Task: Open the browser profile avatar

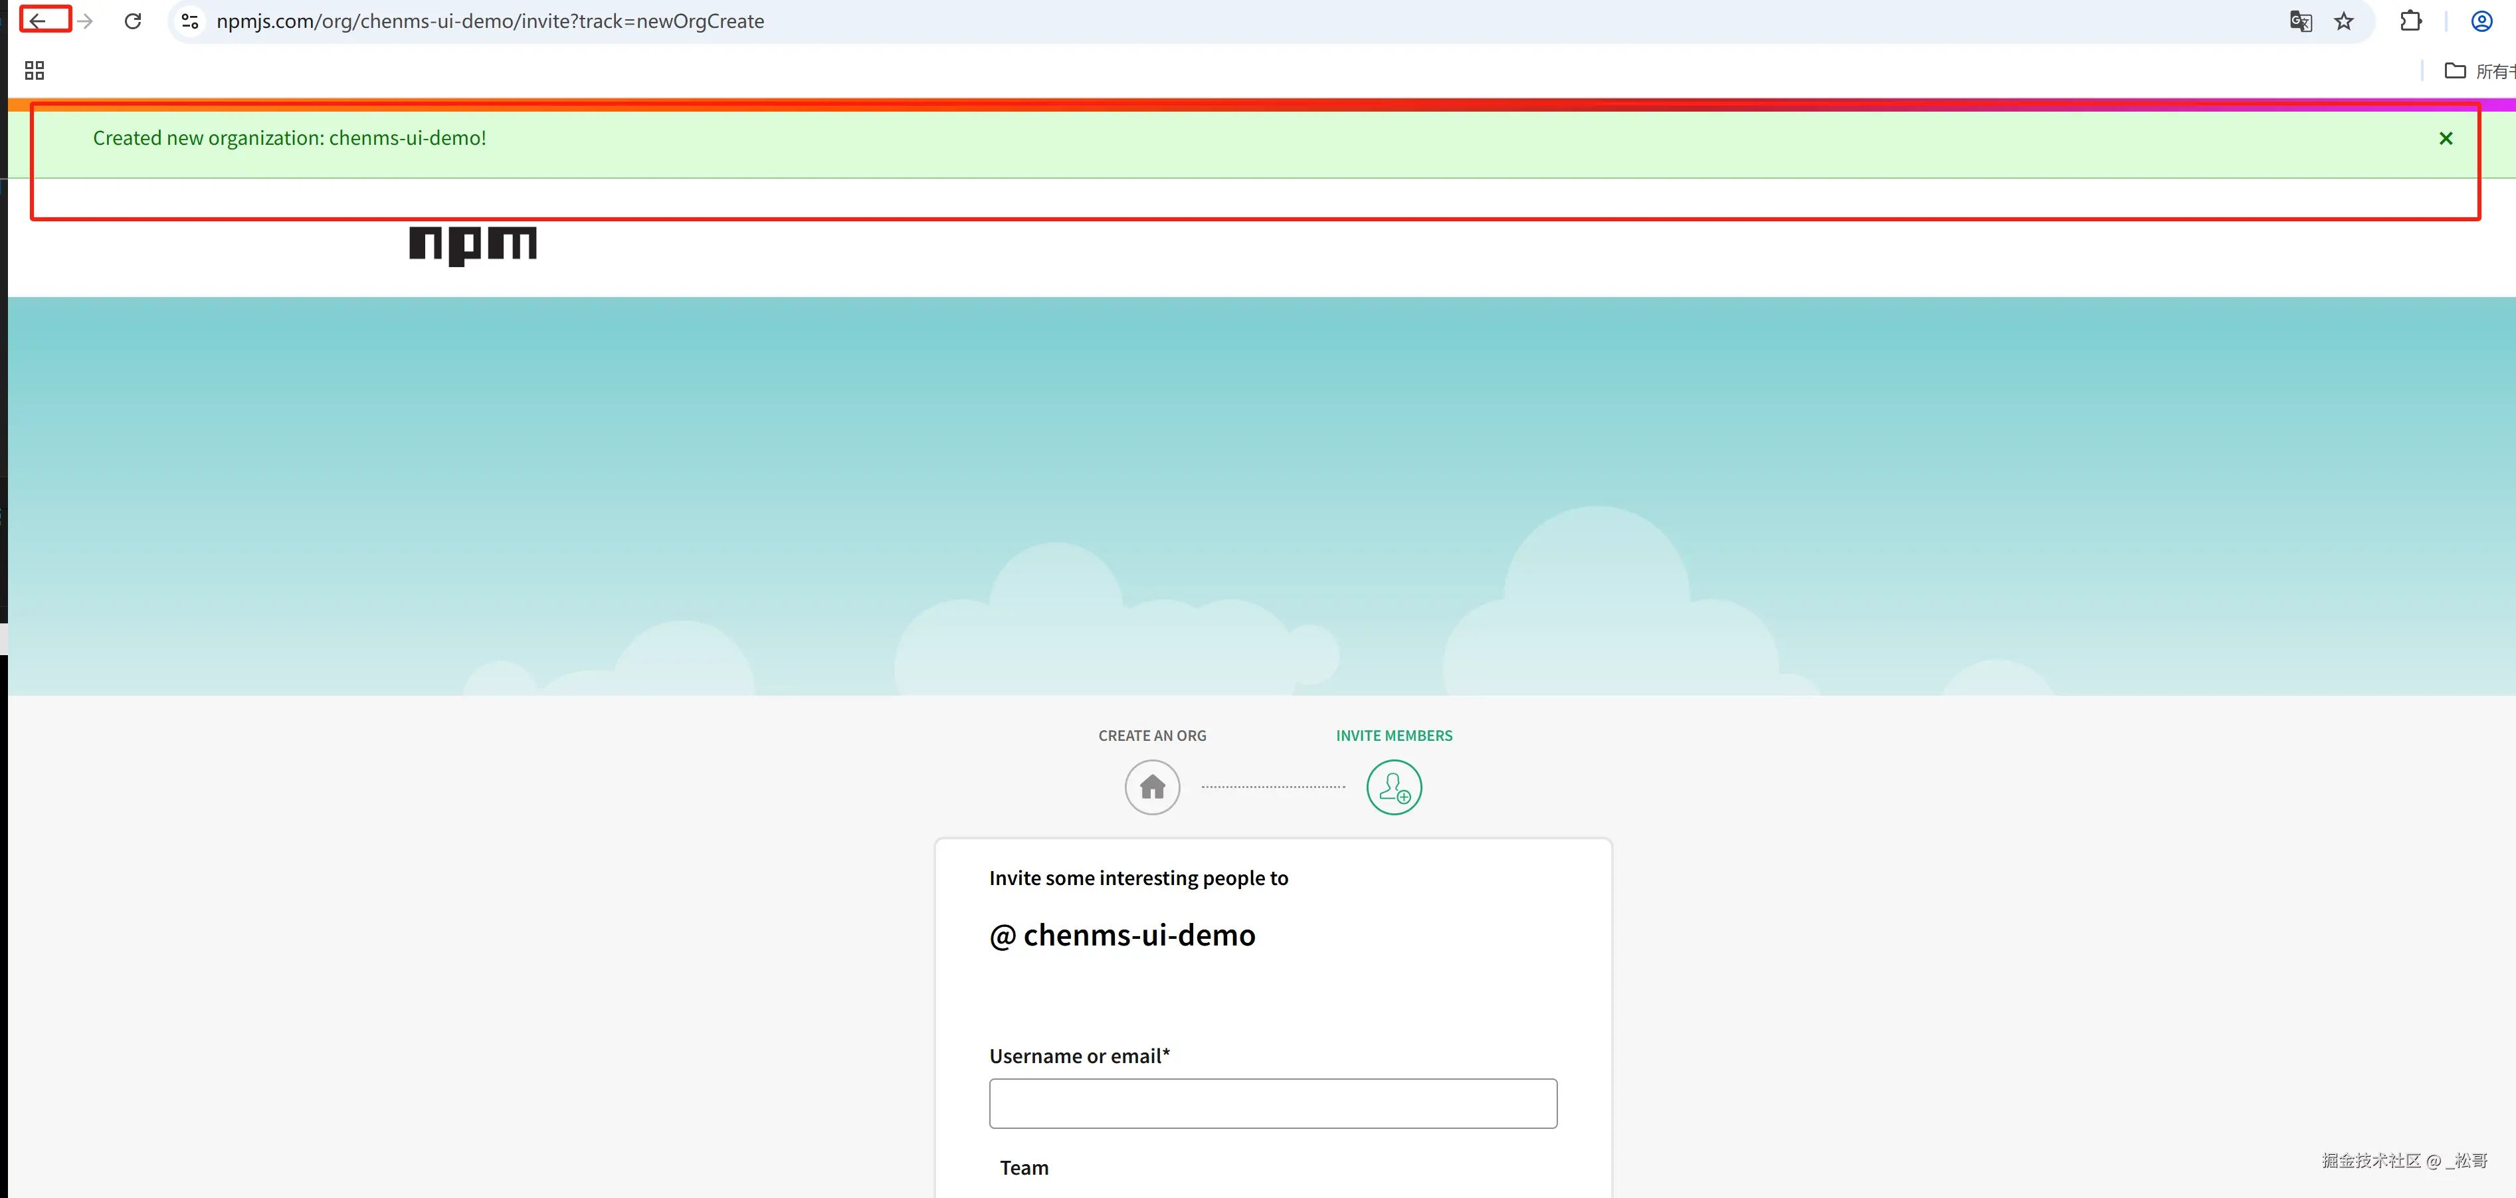Action: tap(2481, 21)
